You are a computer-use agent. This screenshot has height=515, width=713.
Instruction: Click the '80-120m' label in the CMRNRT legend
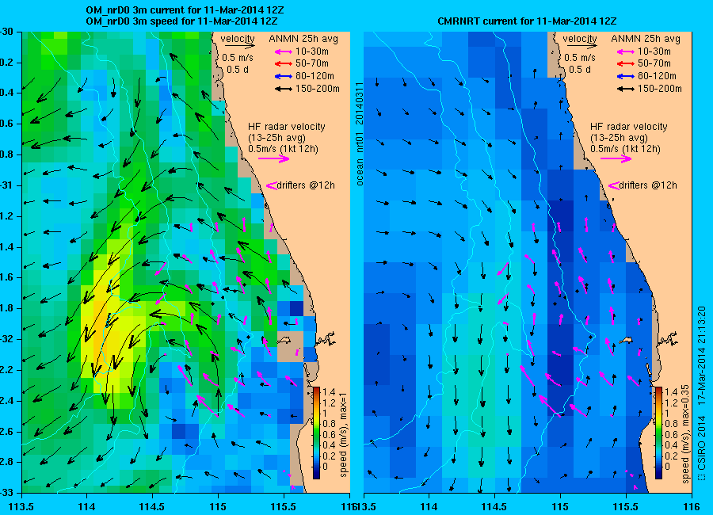coord(657,76)
